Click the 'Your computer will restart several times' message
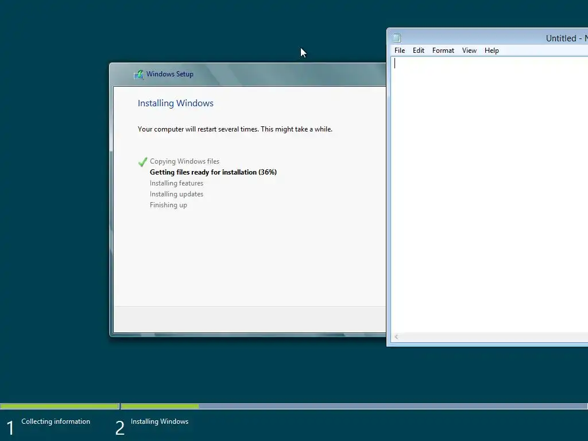 [x=235, y=129]
